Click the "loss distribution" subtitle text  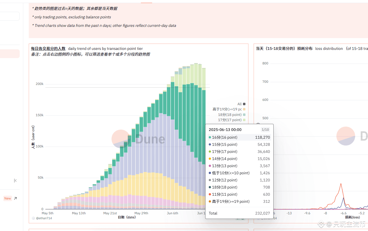click(x=329, y=49)
